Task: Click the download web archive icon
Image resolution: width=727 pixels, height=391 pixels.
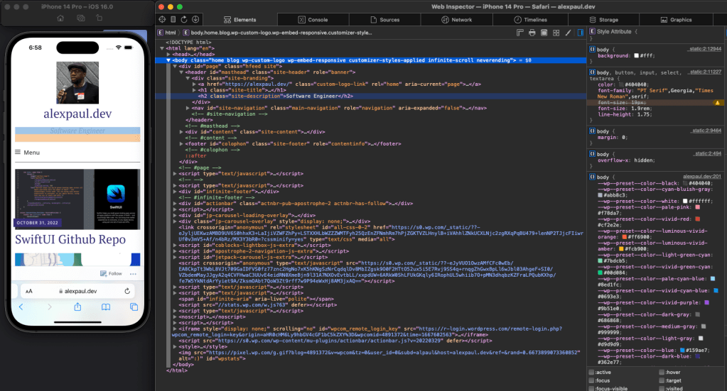Action: (195, 20)
